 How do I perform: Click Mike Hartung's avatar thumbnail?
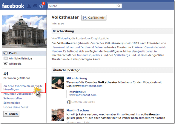click(58, 83)
